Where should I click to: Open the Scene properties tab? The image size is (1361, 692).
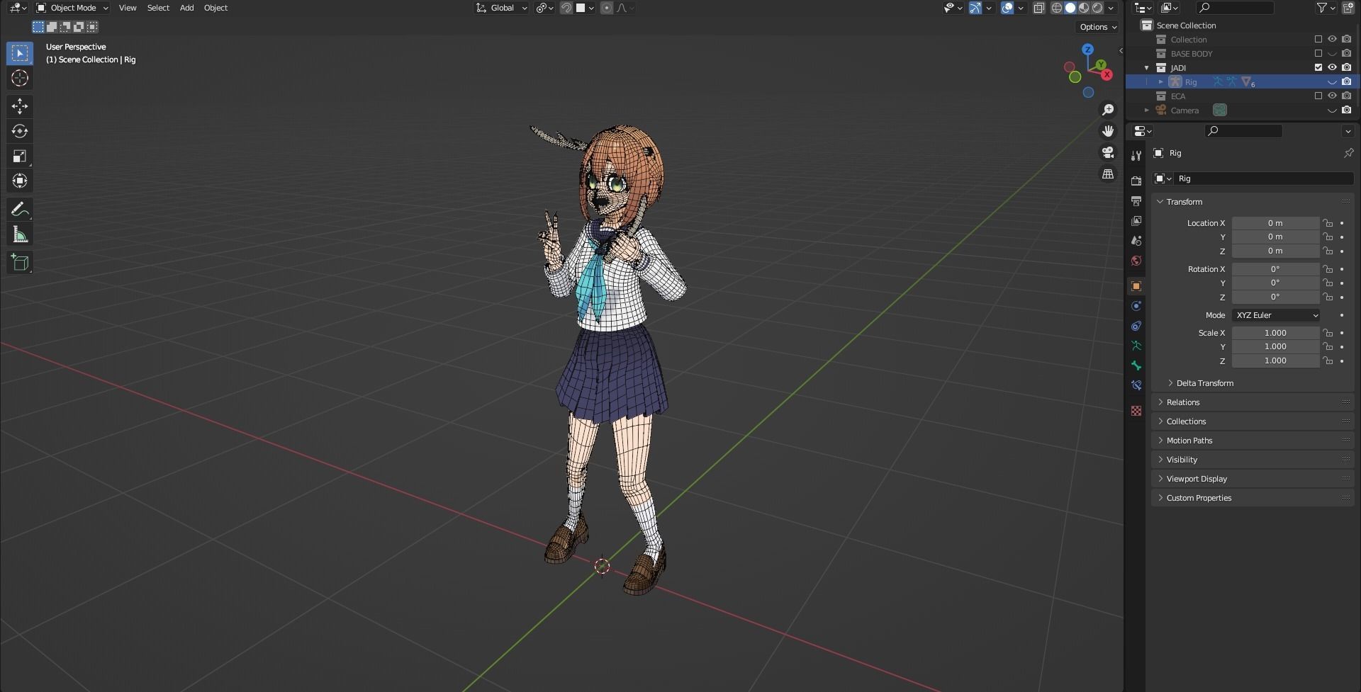click(1136, 241)
